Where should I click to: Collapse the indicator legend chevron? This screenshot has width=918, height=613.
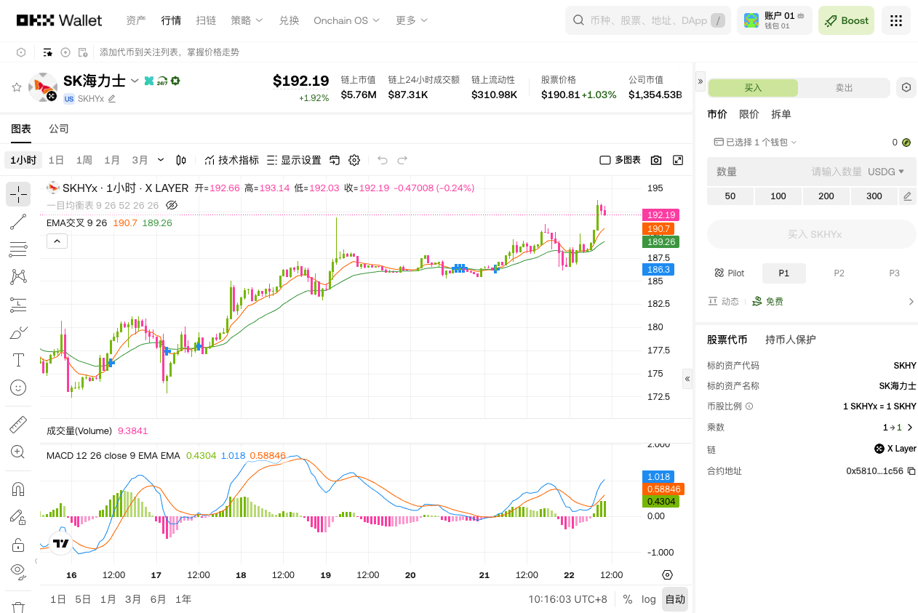(57, 241)
